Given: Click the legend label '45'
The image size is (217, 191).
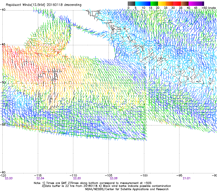Looking at the screenshot, I should coord(196,8).
